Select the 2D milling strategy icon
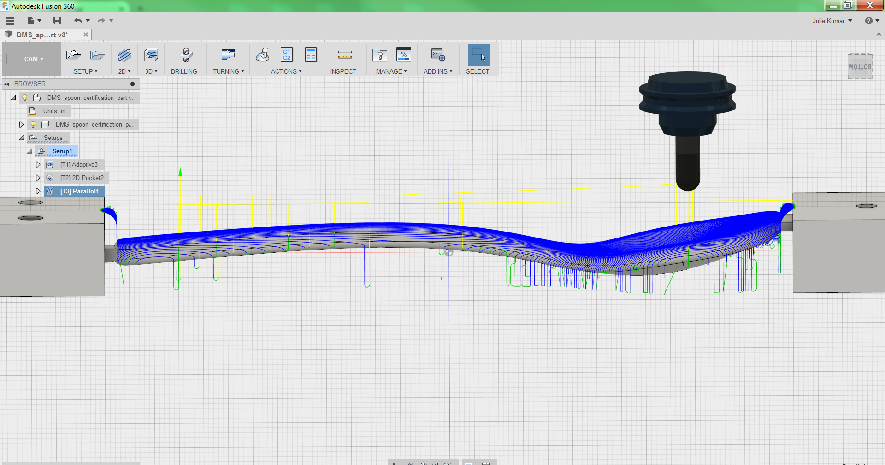 pyautogui.click(x=124, y=55)
